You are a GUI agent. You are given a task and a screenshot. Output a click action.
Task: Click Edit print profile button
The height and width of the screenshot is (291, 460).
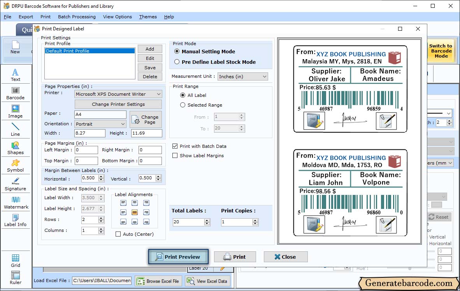(x=150, y=58)
